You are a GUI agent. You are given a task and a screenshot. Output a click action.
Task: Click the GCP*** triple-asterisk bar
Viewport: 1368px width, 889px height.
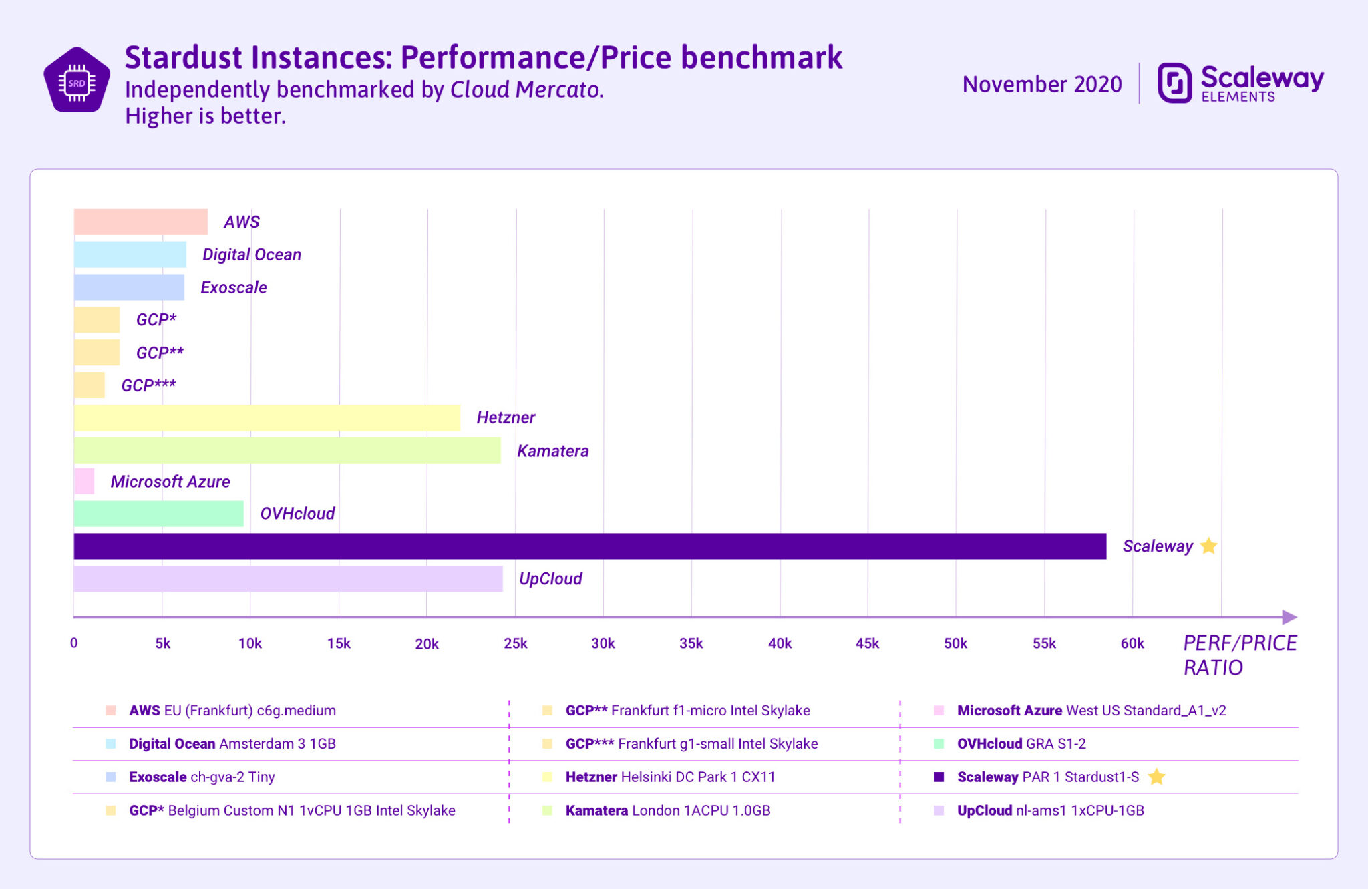[x=89, y=385]
